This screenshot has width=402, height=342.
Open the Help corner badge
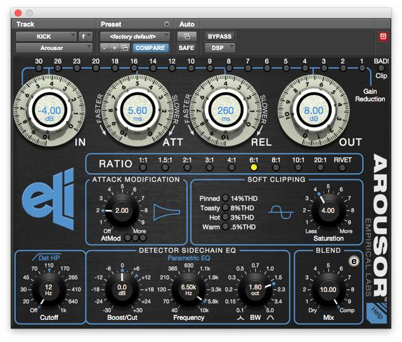(377, 313)
